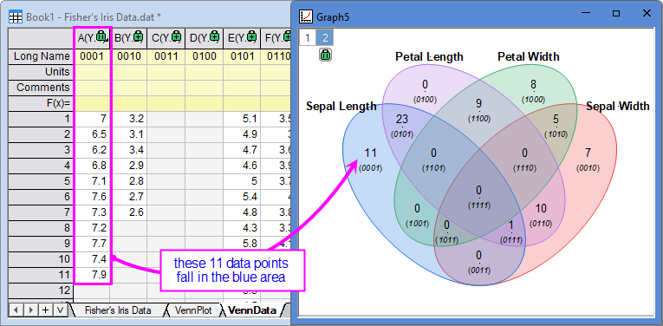This screenshot has width=663, height=326.
Task: Click Long Name cell 0101
Action: pyautogui.click(x=242, y=56)
